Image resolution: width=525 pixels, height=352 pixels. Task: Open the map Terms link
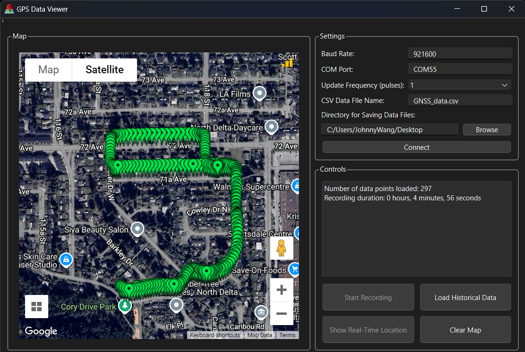(287, 335)
